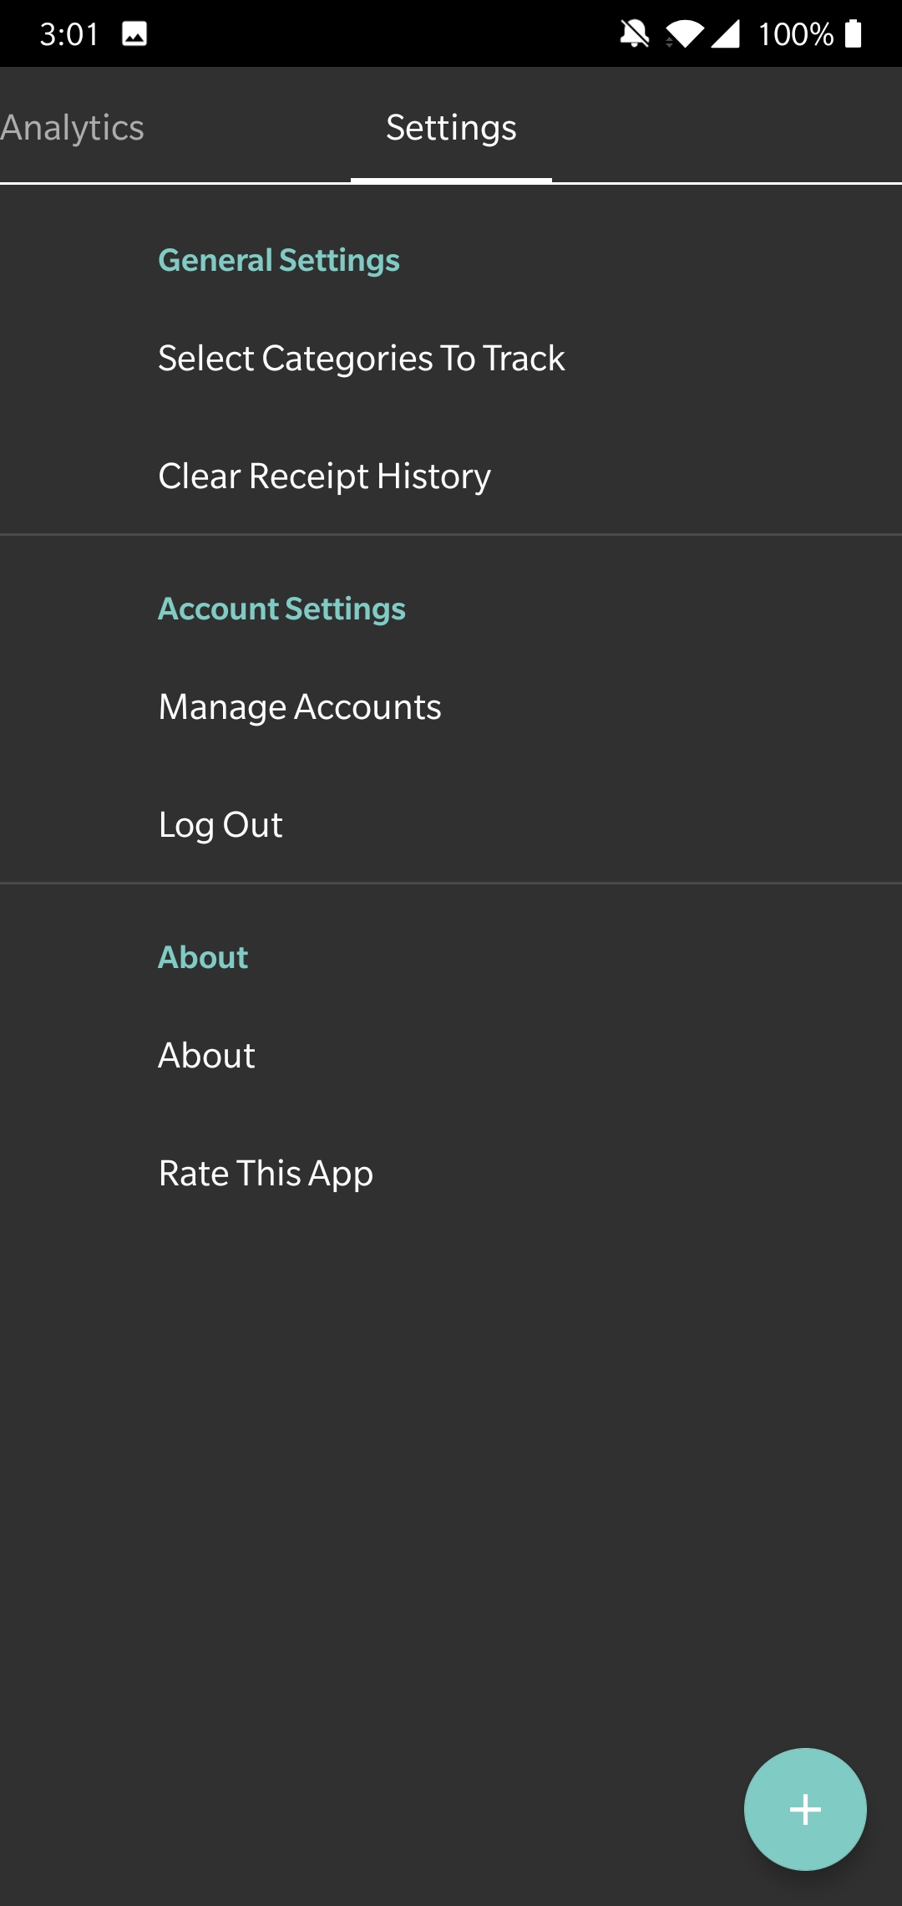Tap the muted notifications bell icon
Screen dimensions: 902x1906
pyautogui.click(x=635, y=33)
